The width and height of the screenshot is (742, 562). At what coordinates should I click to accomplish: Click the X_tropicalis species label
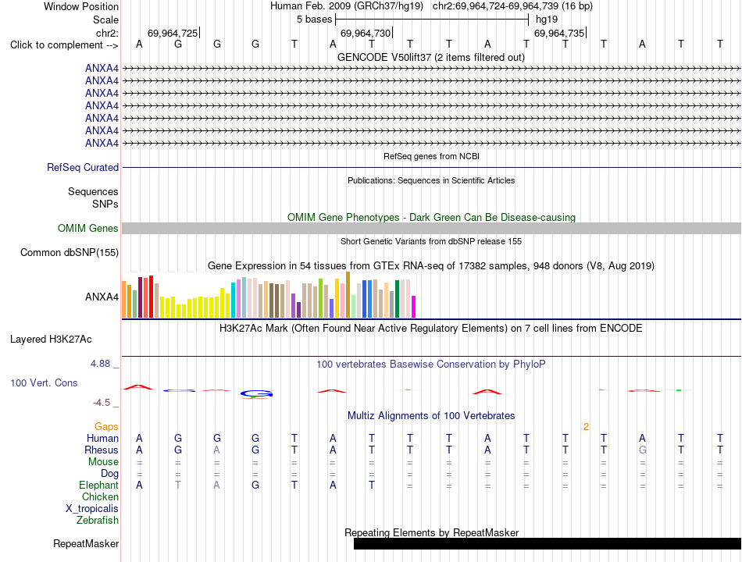[x=92, y=509]
